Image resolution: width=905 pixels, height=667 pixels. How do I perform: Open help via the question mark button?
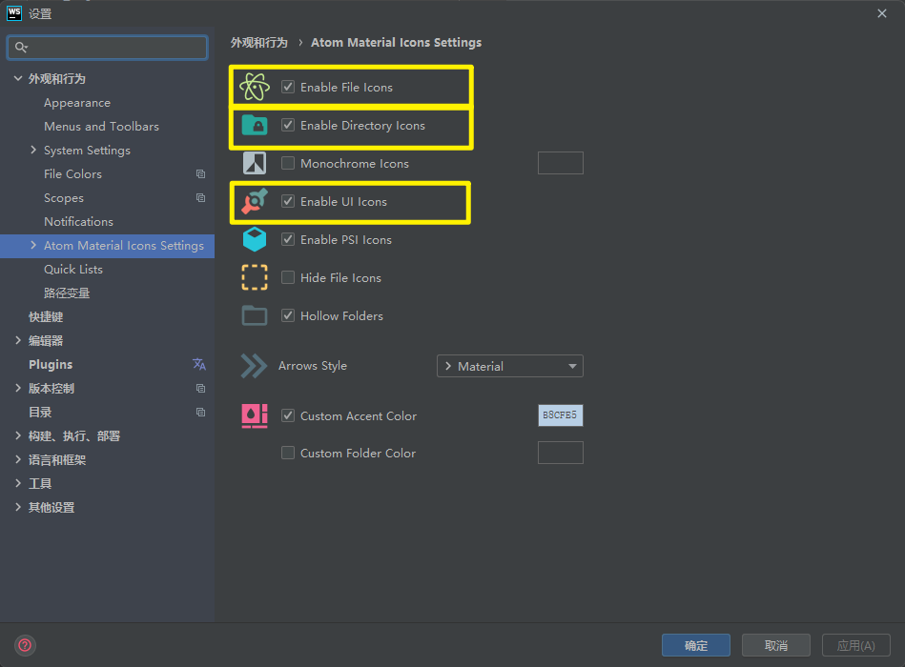click(25, 645)
